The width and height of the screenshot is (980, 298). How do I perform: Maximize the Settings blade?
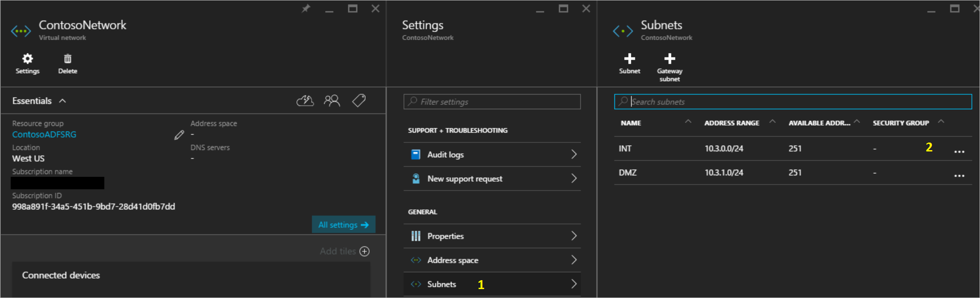[x=564, y=8]
